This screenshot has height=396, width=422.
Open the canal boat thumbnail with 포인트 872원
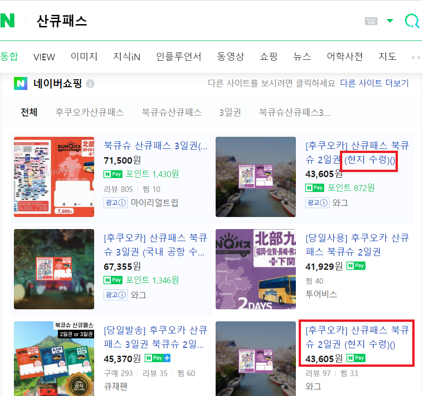point(256,177)
